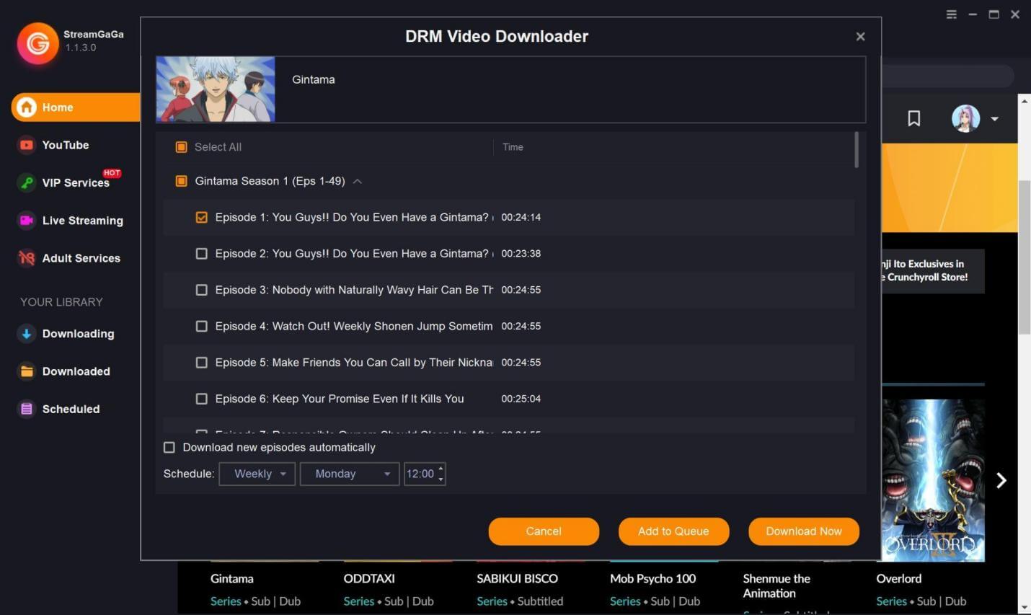Check the Episode 2 checkbox
The height and width of the screenshot is (615, 1031).
point(202,254)
